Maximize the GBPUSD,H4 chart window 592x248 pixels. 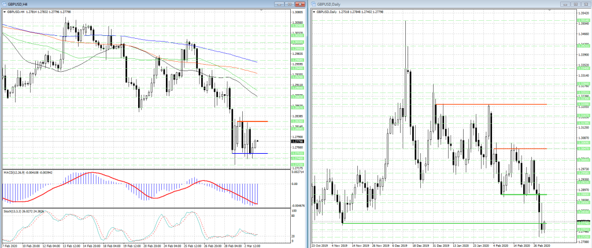tap(290, 4)
